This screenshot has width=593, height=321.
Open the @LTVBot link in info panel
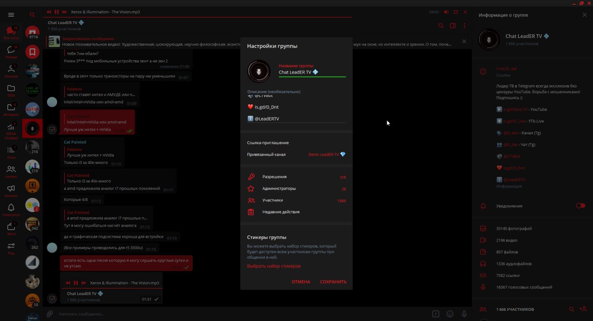[511, 156]
